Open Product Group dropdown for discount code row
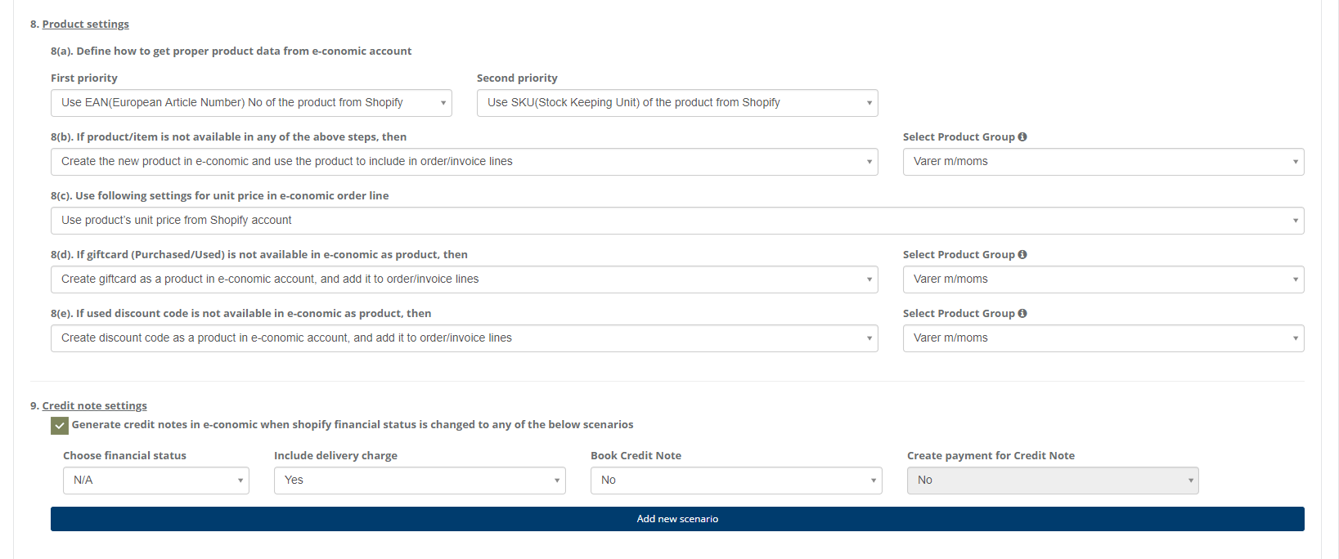 click(1103, 338)
